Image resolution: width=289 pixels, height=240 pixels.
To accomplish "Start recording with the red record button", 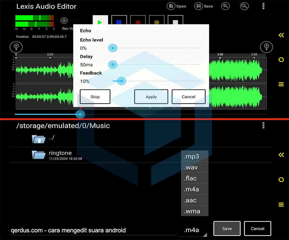I will [138, 22].
